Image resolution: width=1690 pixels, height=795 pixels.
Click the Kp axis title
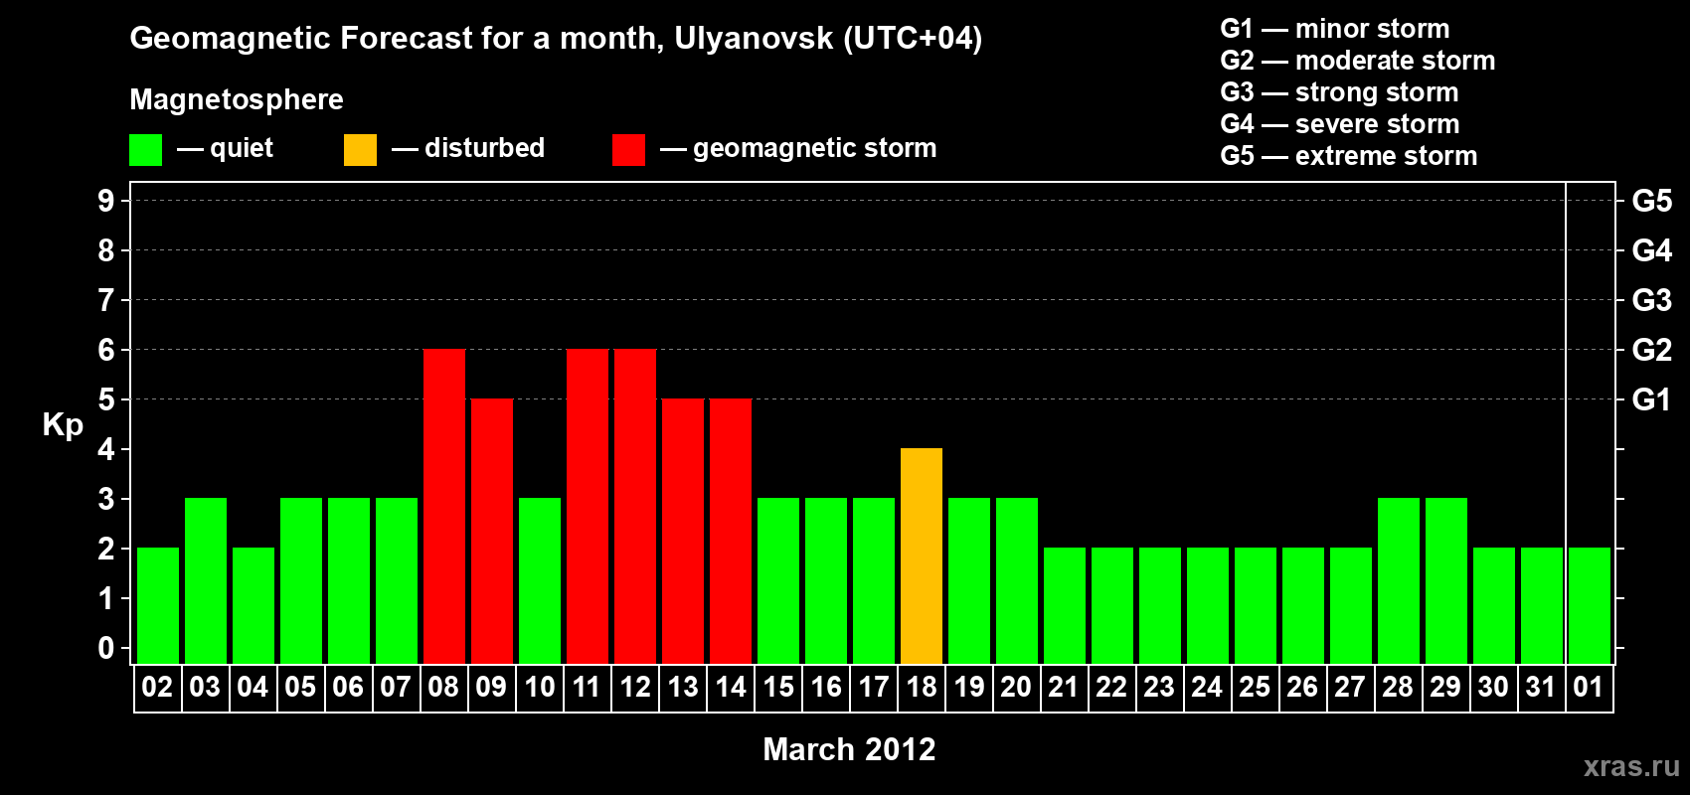point(63,425)
